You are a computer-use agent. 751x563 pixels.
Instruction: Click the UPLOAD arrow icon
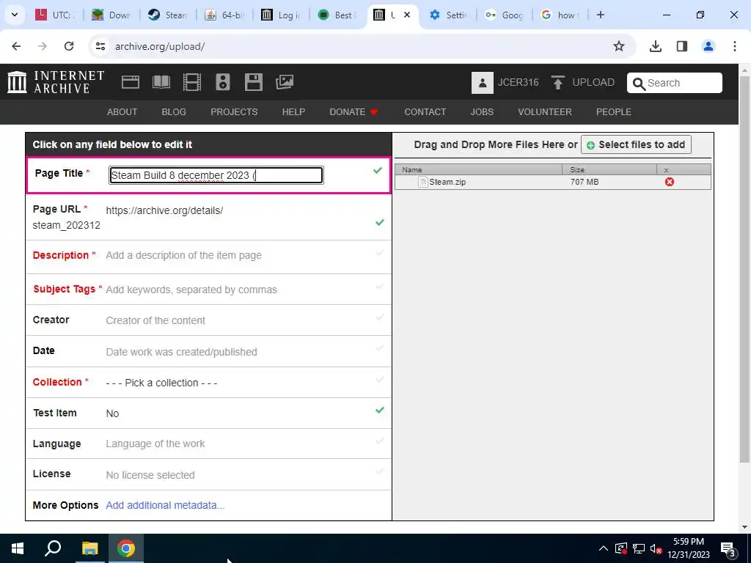click(557, 82)
